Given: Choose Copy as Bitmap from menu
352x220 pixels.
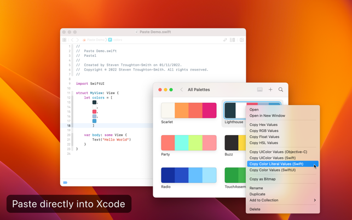Looking at the screenshot, I should [x=283, y=179].
